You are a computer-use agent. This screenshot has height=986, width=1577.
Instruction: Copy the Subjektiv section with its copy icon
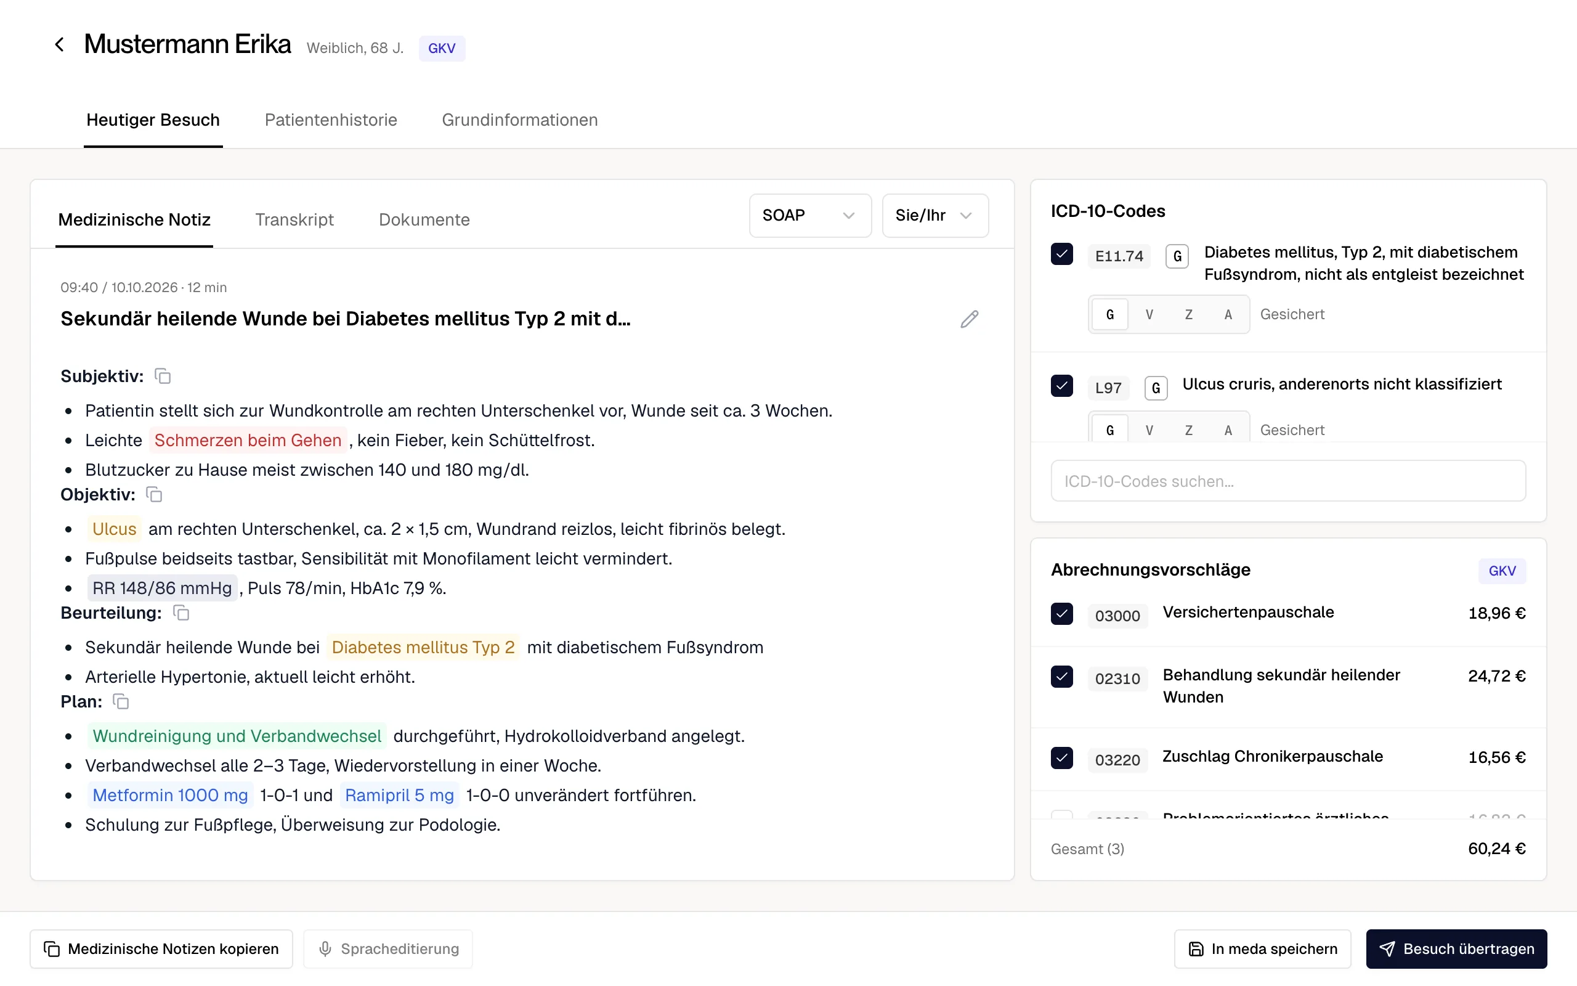click(162, 377)
